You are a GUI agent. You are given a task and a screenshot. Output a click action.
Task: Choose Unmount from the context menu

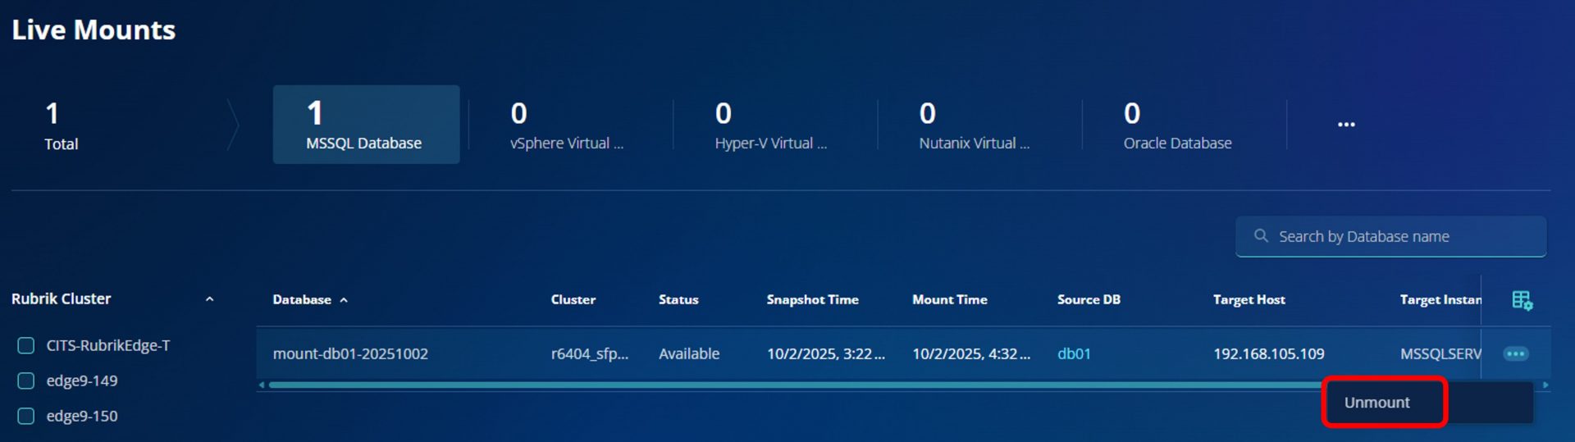(1376, 403)
